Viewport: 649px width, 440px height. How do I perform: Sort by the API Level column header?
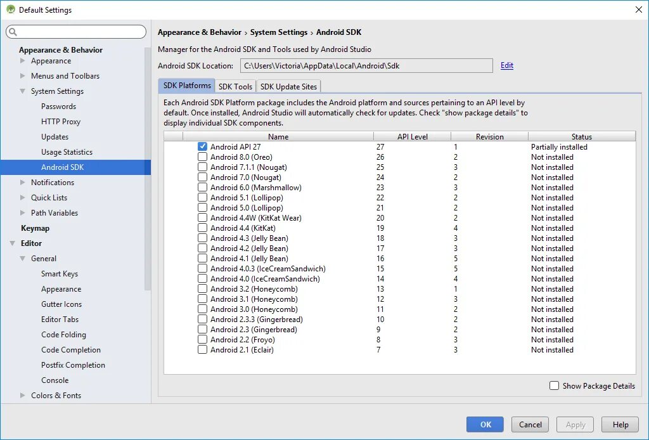(x=412, y=136)
